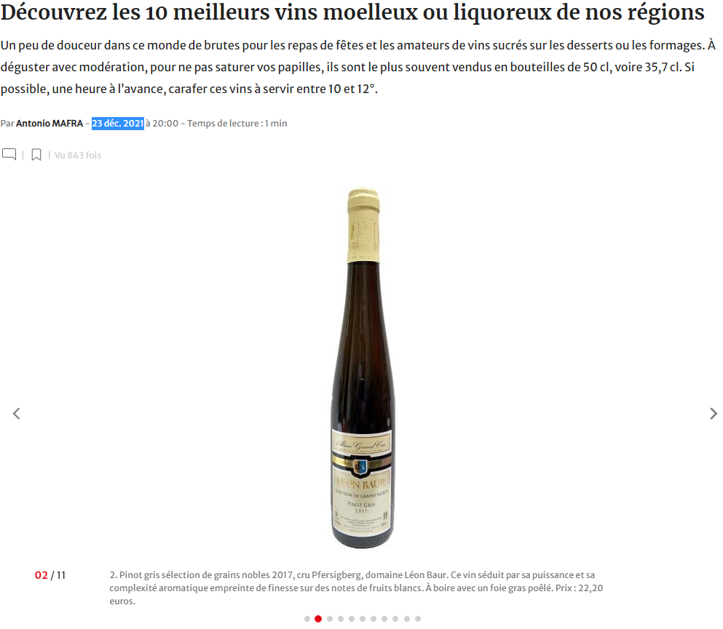Click the article headline about vins moelleux
Screen dimensions: 723x629
(x=352, y=12)
